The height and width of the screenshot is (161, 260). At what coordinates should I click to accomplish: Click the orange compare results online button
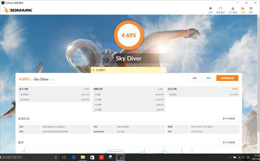coord(227,78)
